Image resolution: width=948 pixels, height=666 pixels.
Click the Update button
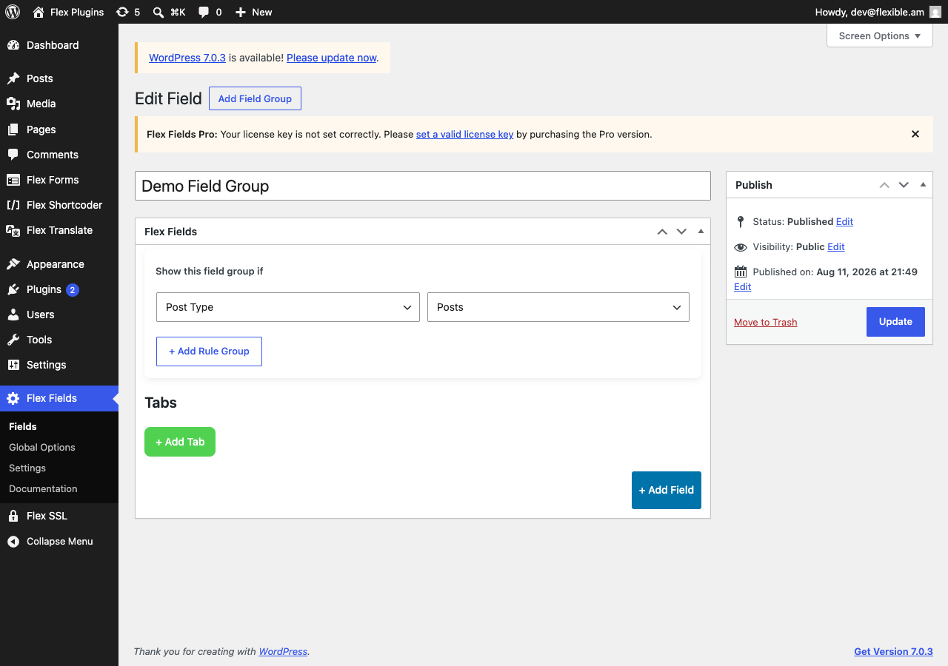[895, 322]
